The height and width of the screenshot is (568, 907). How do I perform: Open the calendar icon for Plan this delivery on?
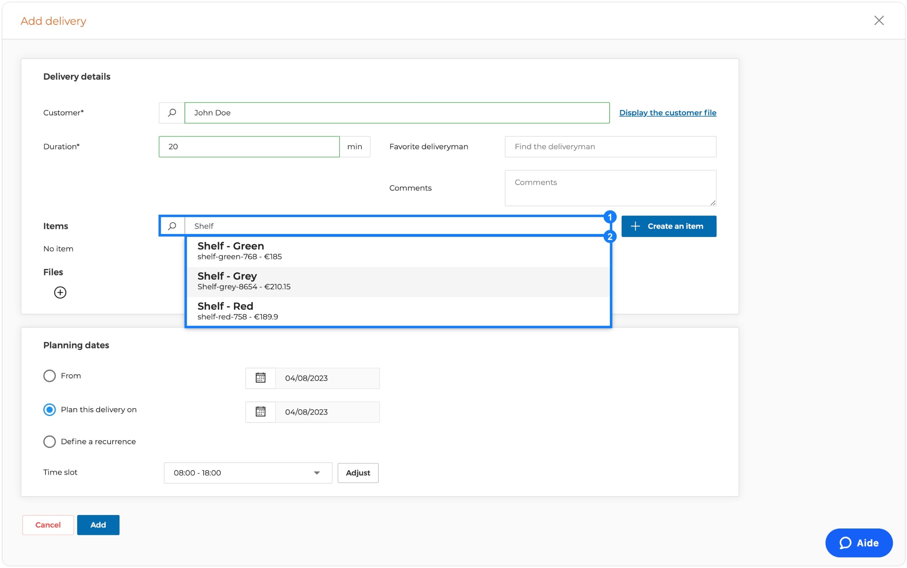(260, 412)
